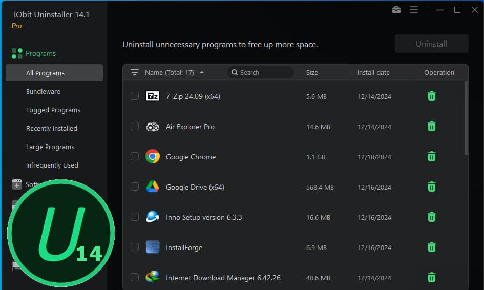Open the hamburger options menu
Viewport: 484px width, 290px height.
(x=414, y=10)
